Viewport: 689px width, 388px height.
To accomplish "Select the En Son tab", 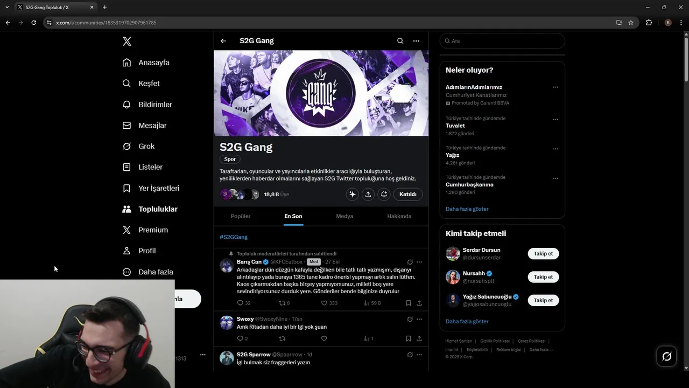I will click(293, 216).
